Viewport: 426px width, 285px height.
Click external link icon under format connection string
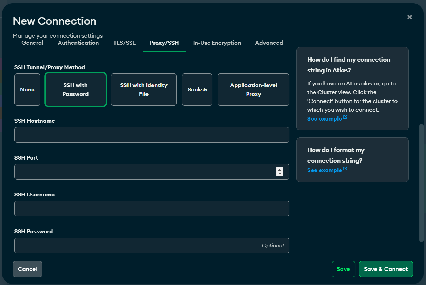click(345, 169)
